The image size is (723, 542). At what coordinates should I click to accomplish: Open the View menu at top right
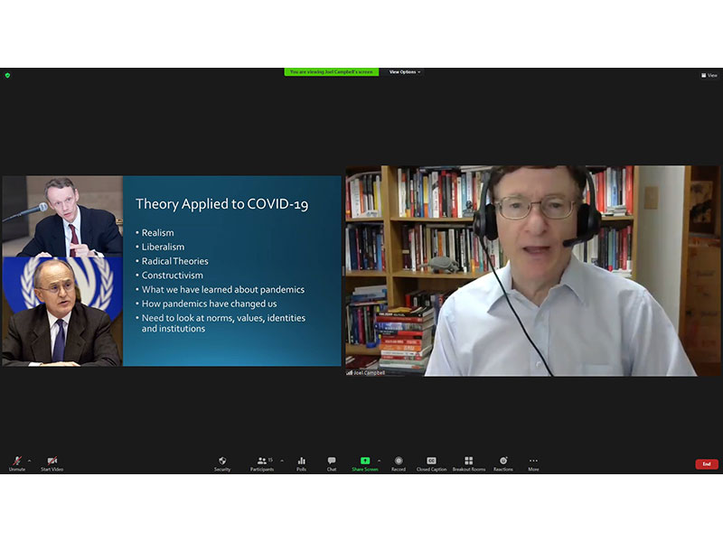(x=710, y=75)
